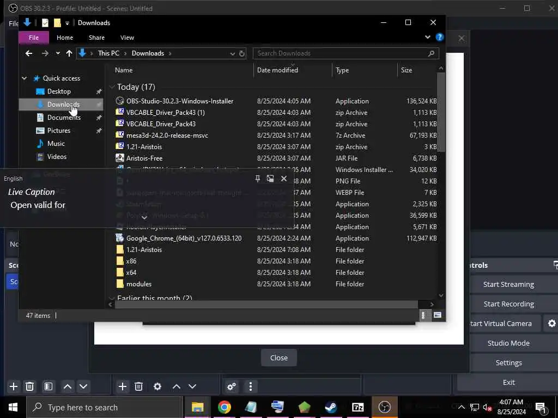Select Videos in navigation pane
558x418 pixels.
coord(57,157)
